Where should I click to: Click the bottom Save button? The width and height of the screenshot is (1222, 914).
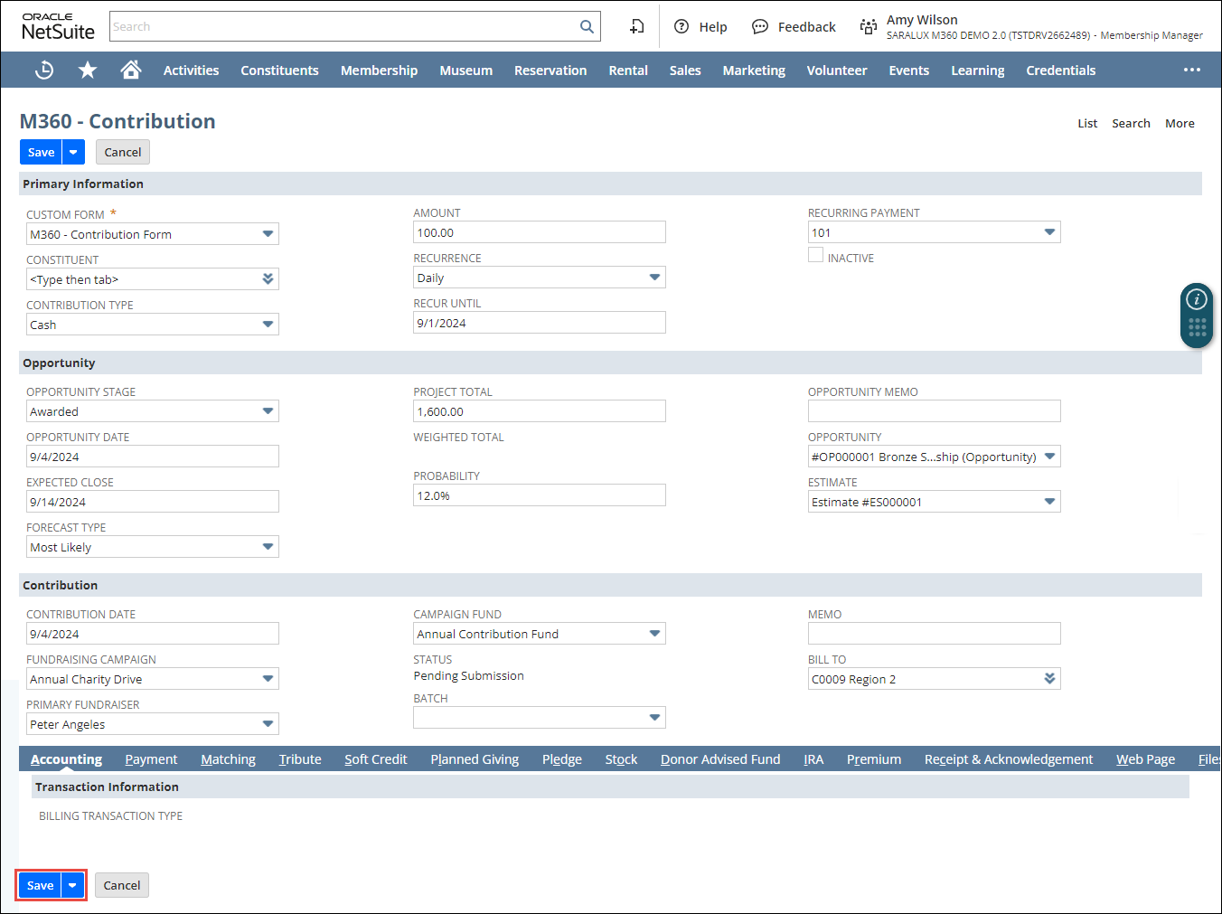(x=40, y=886)
